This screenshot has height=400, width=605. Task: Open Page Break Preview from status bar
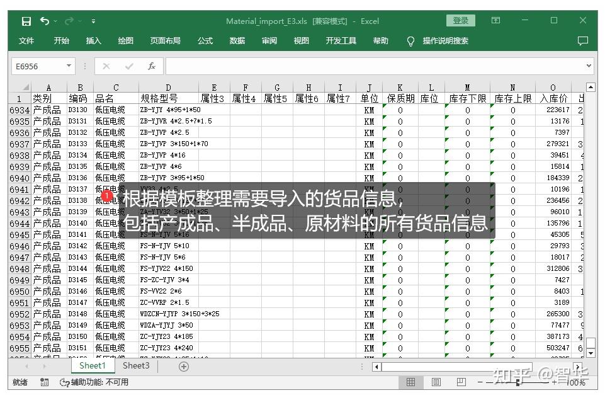461,382
